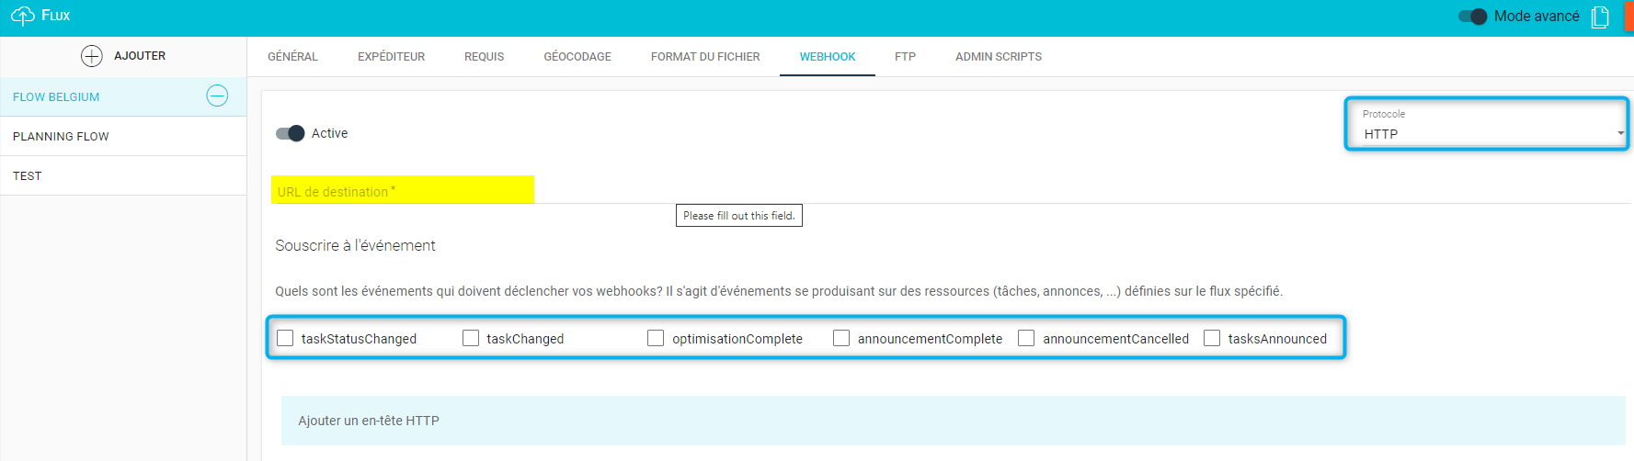Click the Ajouter button label

pos(140,56)
